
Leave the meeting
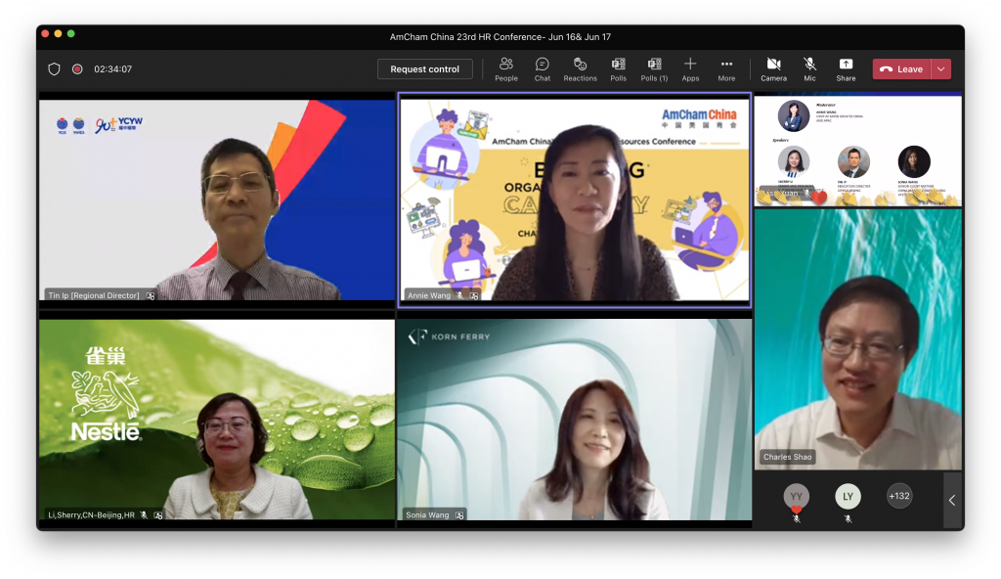901,68
